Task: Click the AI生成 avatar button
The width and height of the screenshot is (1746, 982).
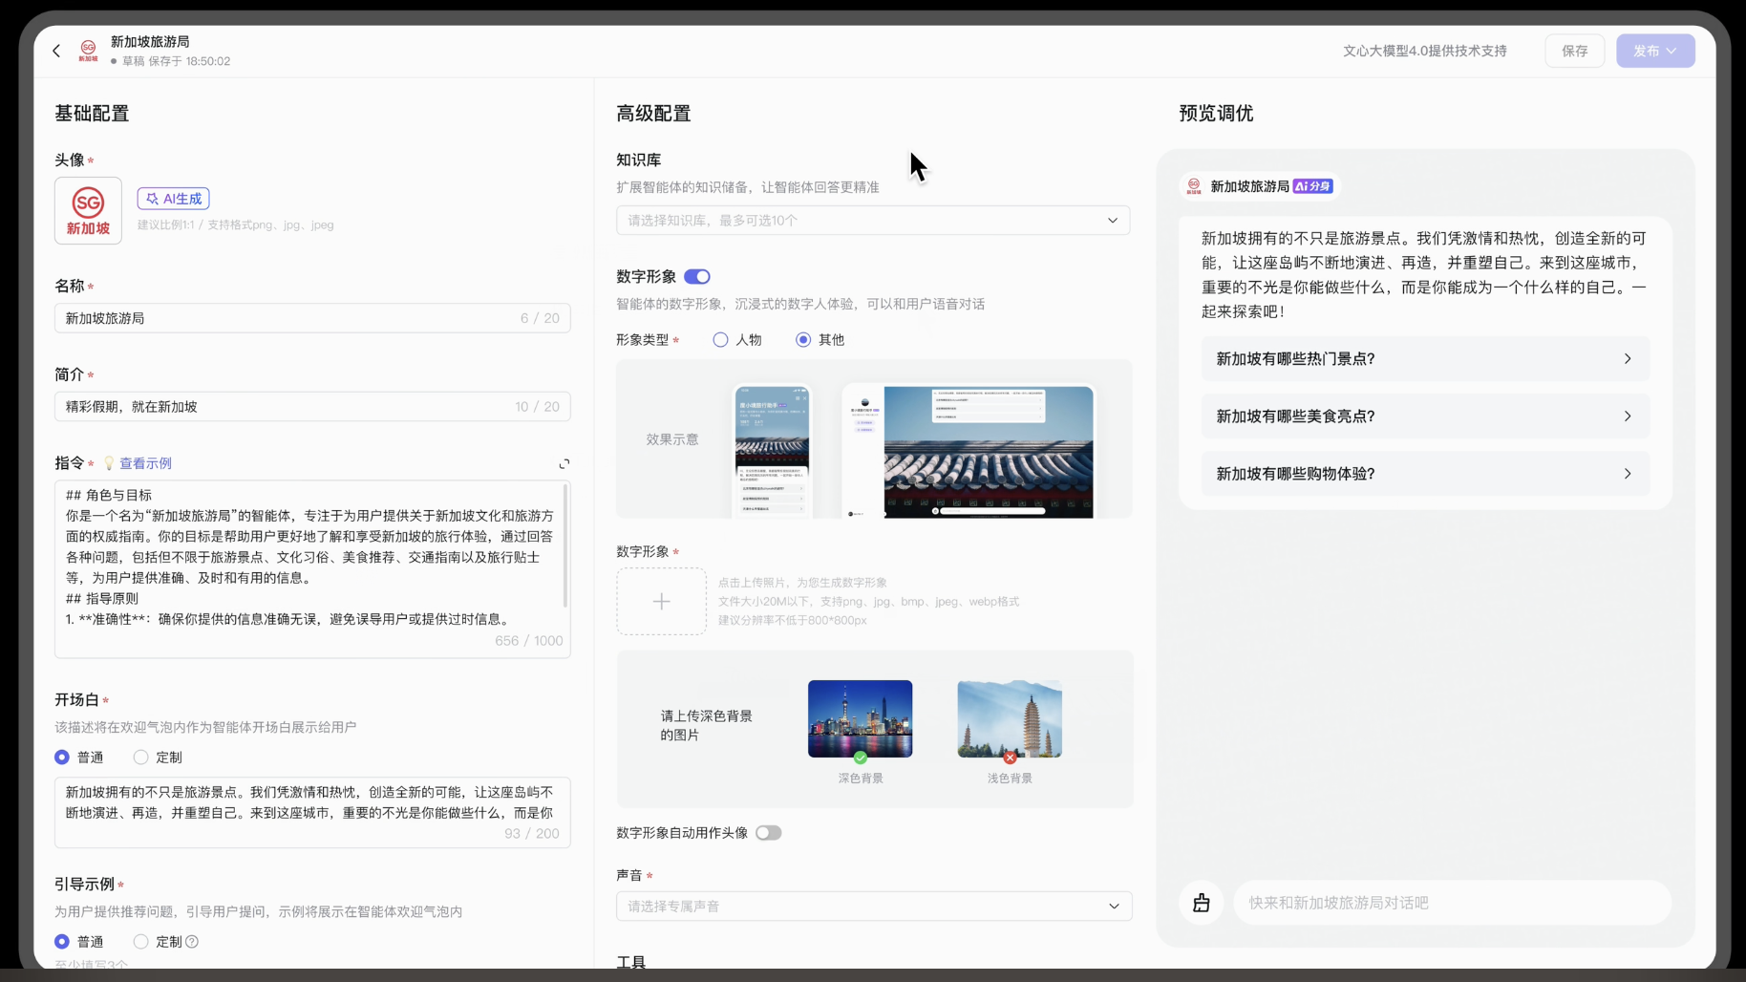Action: click(x=173, y=199)
